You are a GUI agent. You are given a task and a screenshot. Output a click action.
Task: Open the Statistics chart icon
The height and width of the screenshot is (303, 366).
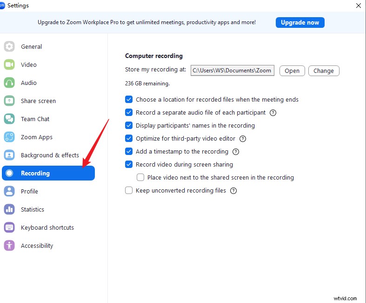(x=9, y=209)
